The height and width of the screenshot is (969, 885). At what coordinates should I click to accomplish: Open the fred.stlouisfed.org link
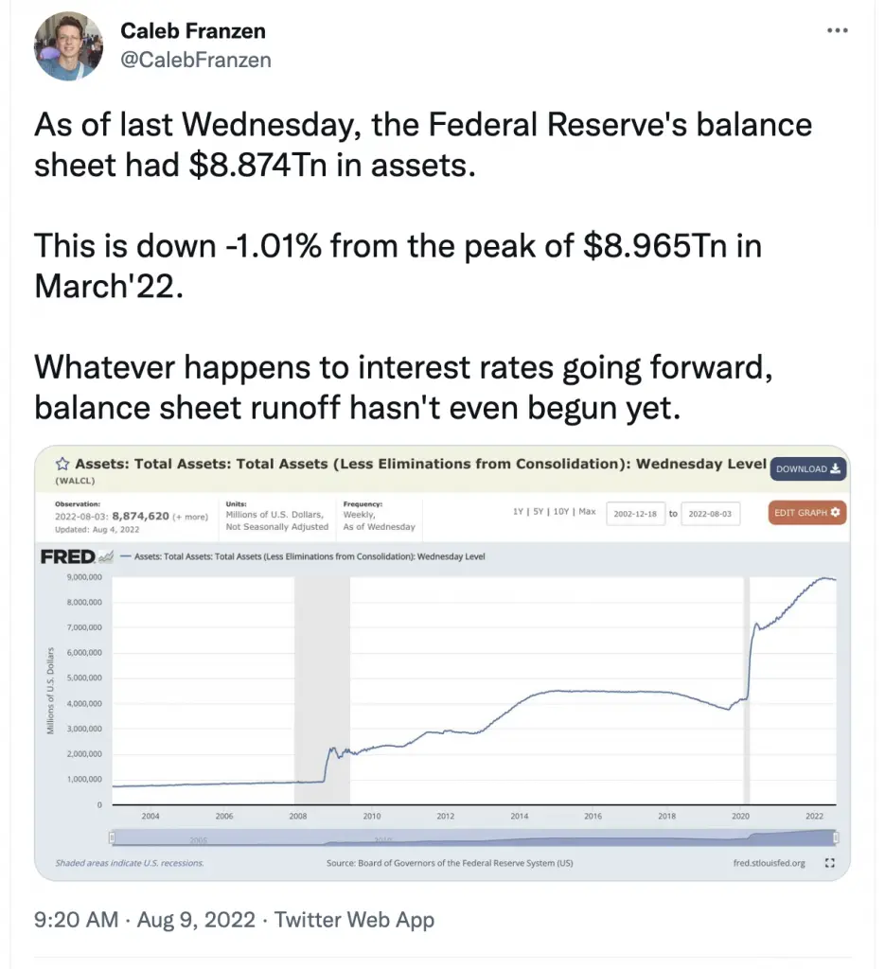(x=769, y=863)
